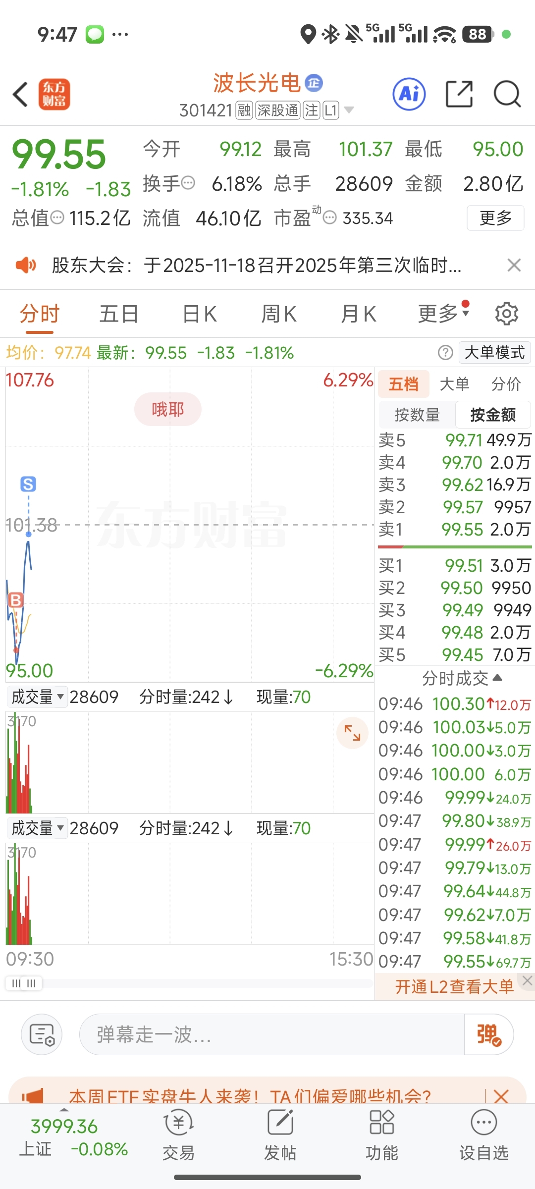
Task: Tap the 09:46 100.30 trade row
Action: click(x=455, y=704)
